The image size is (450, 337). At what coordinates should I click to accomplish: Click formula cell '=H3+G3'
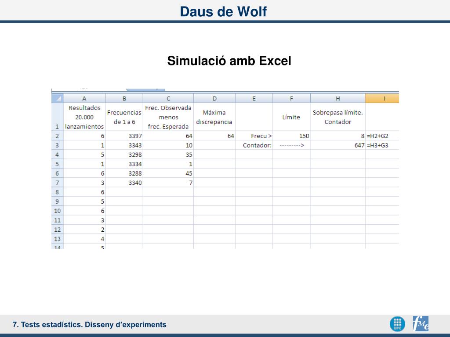[x=382, y=145]
